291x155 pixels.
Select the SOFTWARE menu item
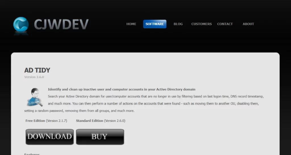click(155, 24)
